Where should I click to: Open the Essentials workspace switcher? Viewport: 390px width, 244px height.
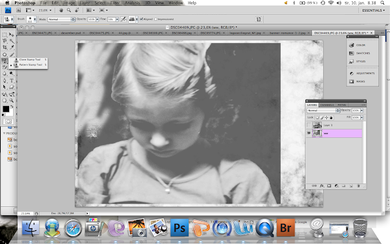373,10
